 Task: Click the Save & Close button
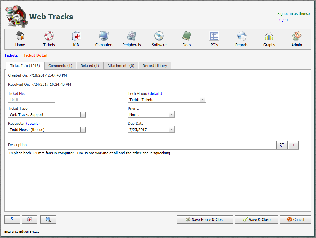(x=256, y=219)
